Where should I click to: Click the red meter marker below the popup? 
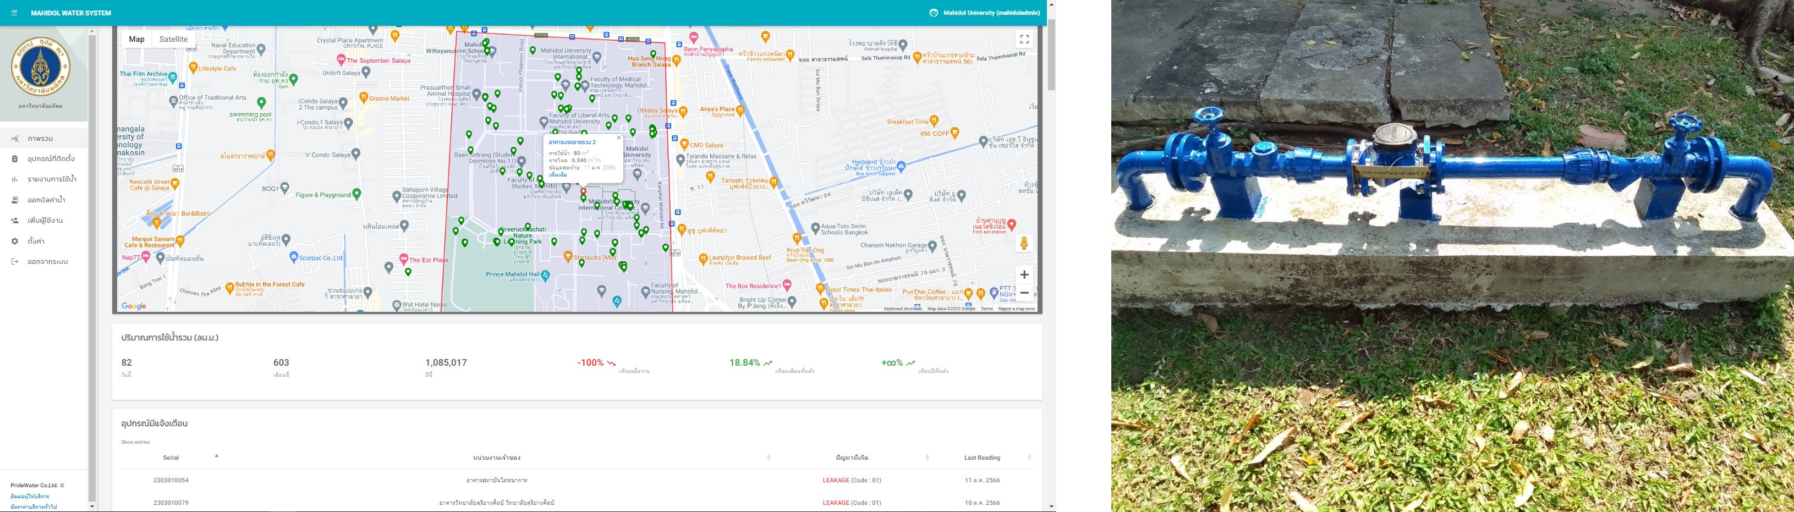tap(584, 190)
